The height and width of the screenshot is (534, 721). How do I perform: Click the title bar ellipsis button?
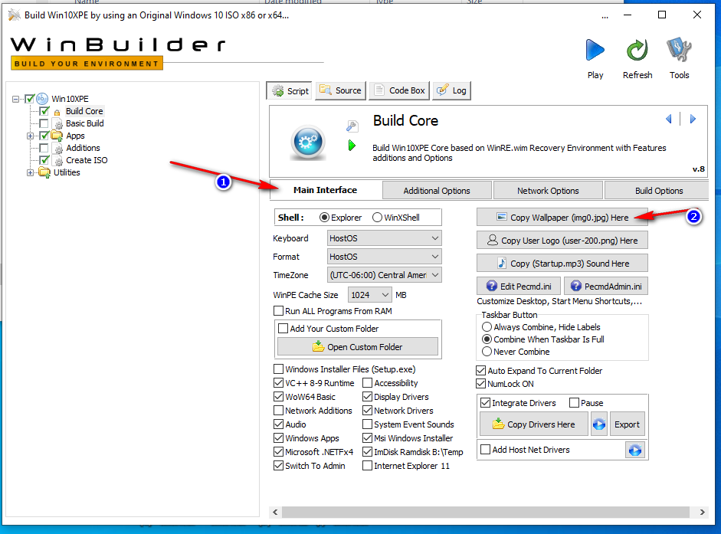click(605, 15)
